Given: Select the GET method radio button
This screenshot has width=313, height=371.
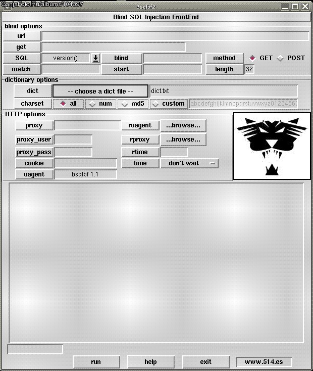Looking at the screenshot, I should point(252,58).
